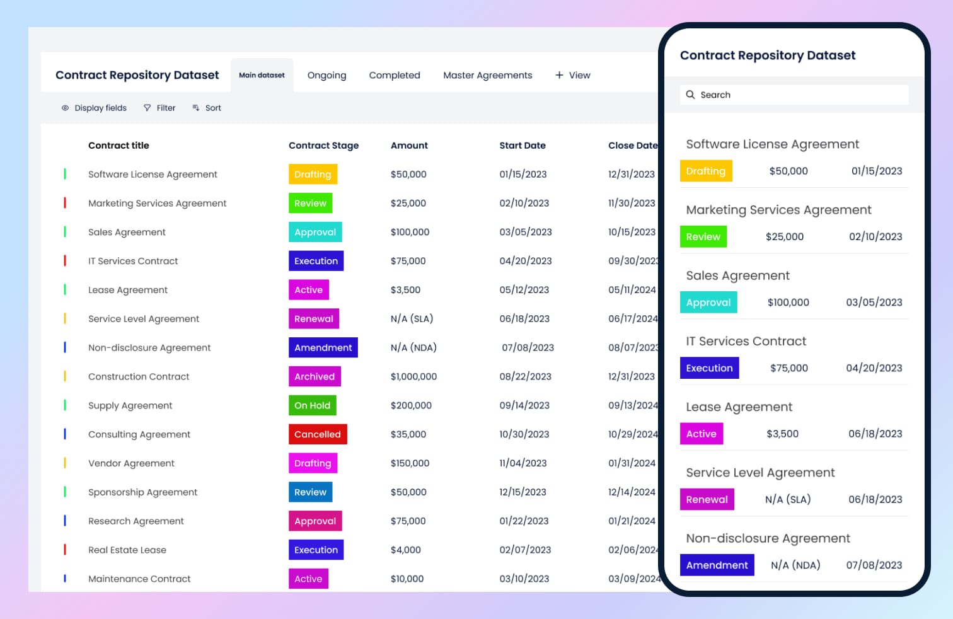Select the Master Agreements tab
The image size is (953, 619).
(x=487, y=75)
